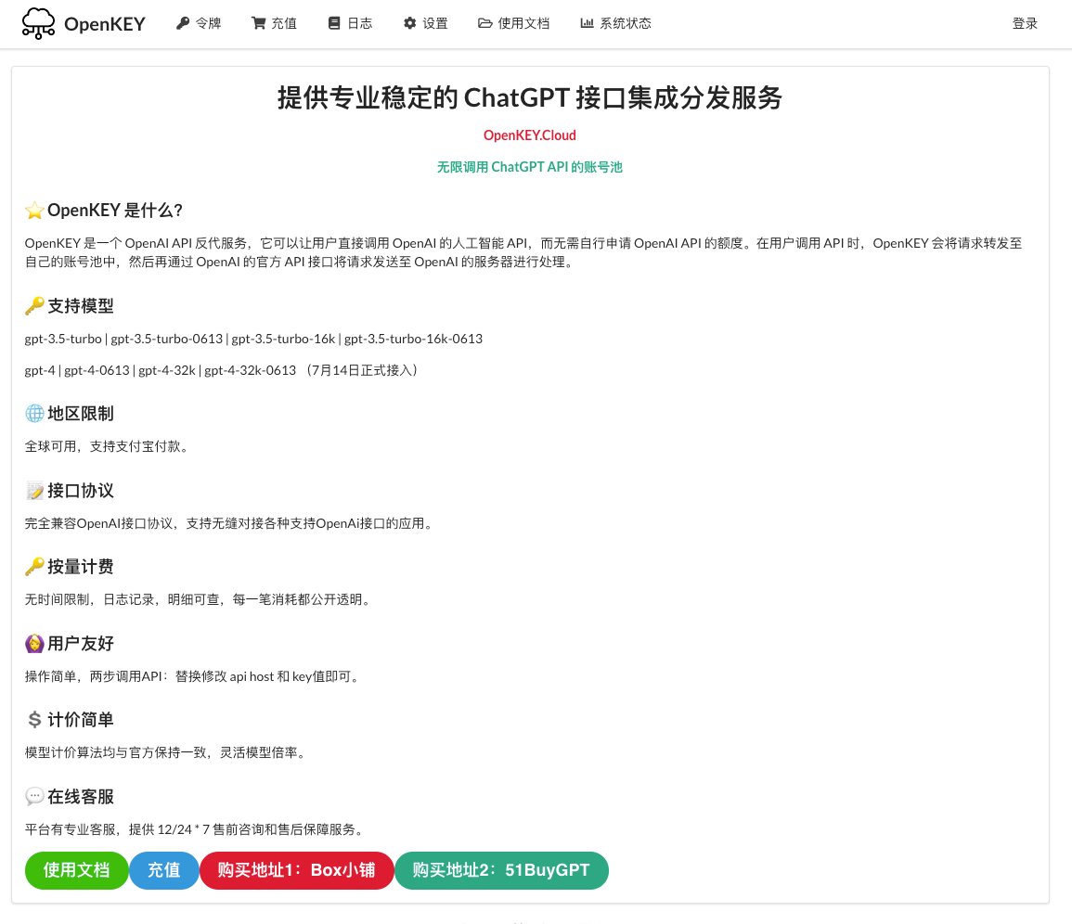1072x924 pixels.
Task: Click the shopping cart icon beside 充值
Action: [258, 23]
